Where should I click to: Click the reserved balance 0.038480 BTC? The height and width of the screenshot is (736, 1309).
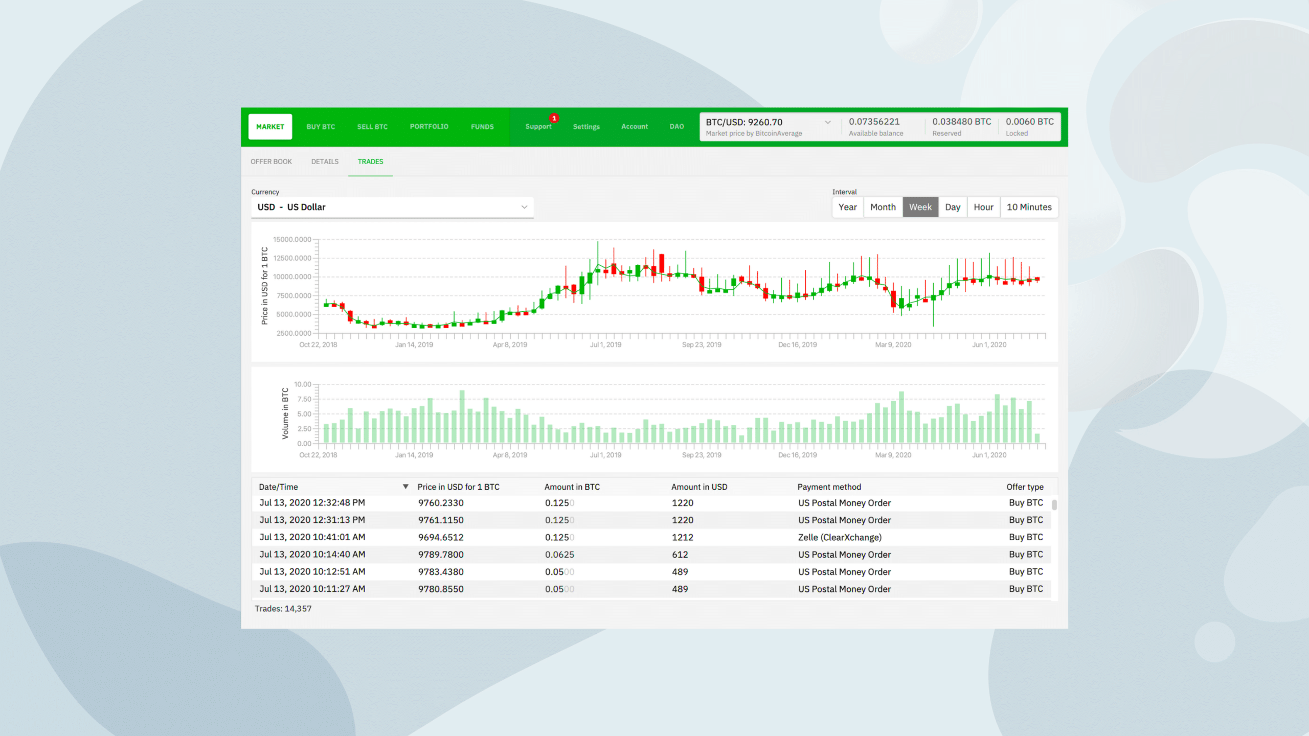pos(961,122)
